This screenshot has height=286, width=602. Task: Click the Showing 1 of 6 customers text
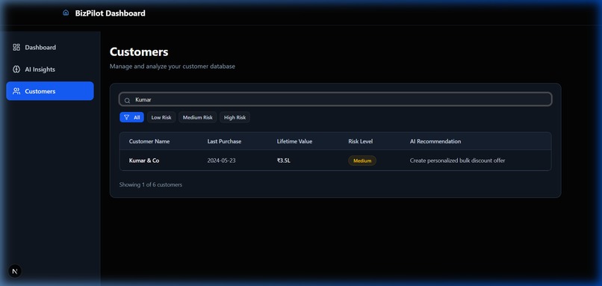click(x=151, y=184)
